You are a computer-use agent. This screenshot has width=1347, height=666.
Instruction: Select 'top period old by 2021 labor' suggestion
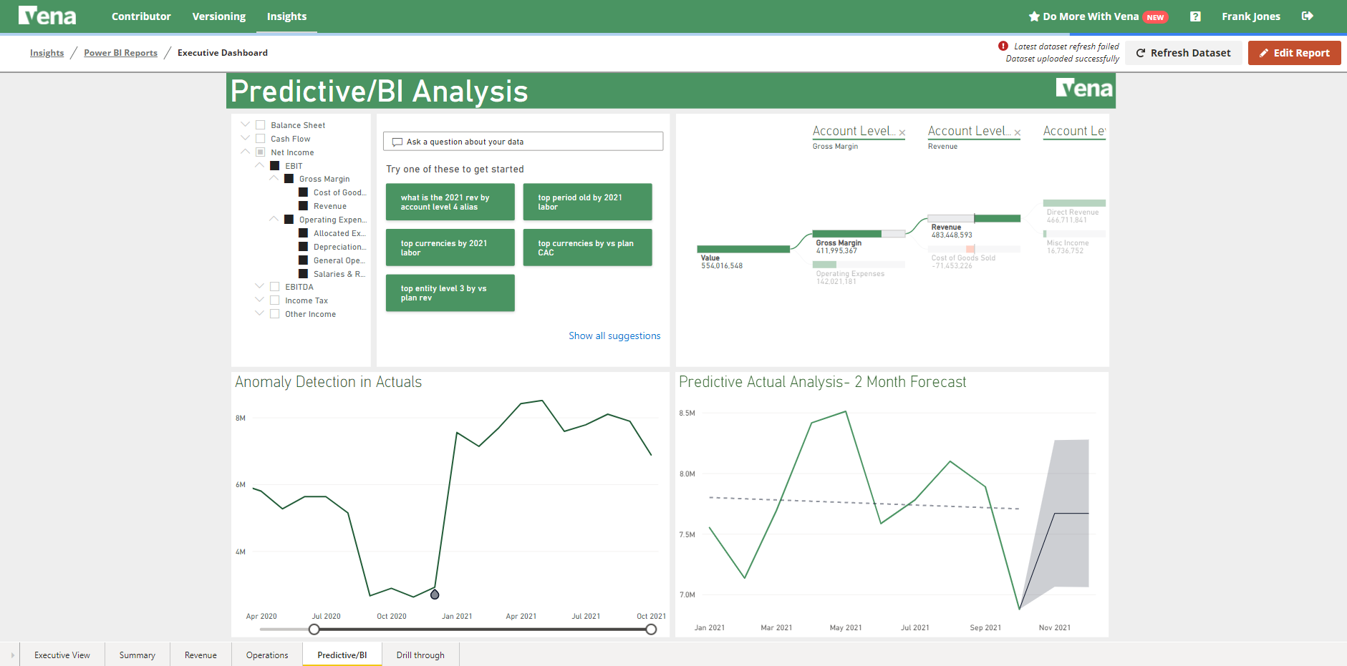587,202
